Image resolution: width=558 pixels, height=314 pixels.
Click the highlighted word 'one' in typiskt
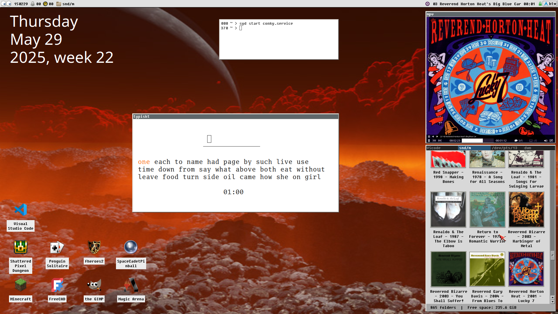point(144,162)
